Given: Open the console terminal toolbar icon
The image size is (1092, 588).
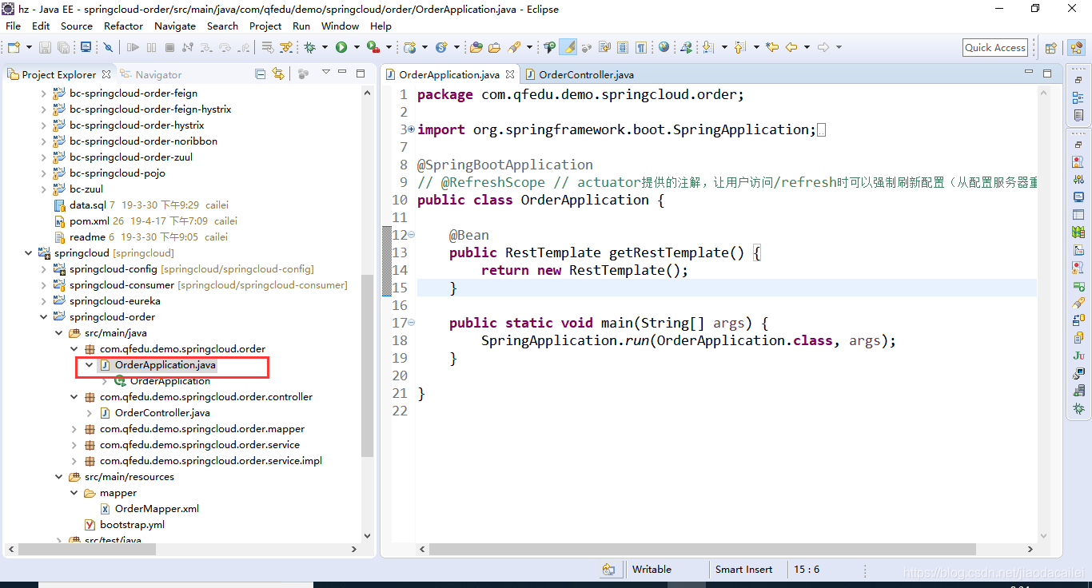Looking at the screenshot, I should [x=86, y=47].
